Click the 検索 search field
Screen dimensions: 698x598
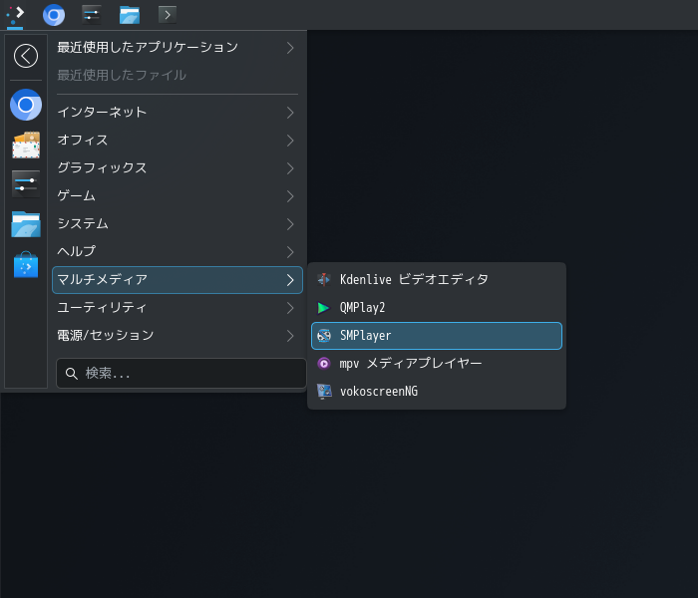(x=181, y=373)
